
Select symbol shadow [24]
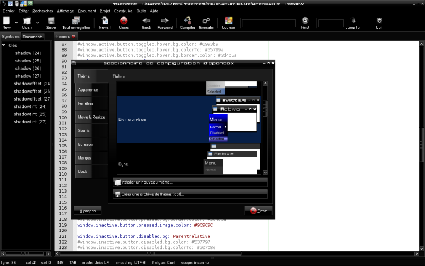point(28,53)
